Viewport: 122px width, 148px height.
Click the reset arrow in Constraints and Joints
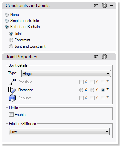96,5
